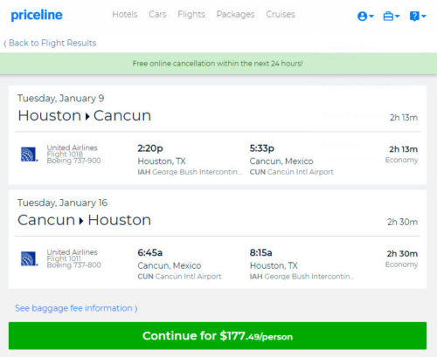437x357 pixels.
Task: Open the Cruises menu item
Action: 281,14
